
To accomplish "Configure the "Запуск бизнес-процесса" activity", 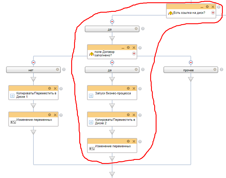I will click(128, 88).
